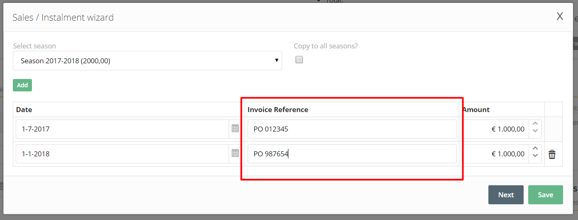The width and height of the screenshot is (578, 220).
Task: Delete the 1-1-2018 instalment row via trash icon
Action: point(552,154)
